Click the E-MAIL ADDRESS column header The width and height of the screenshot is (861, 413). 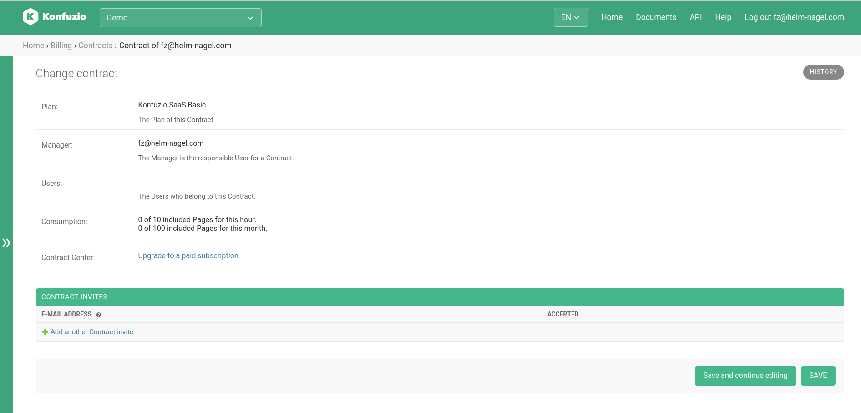click(66, 314)
